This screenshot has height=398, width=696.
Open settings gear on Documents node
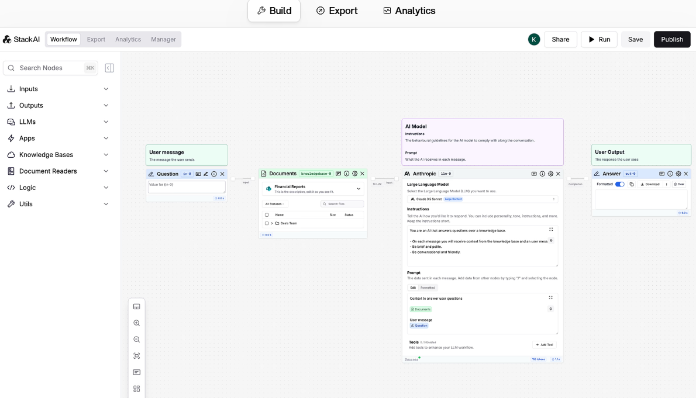click(354, 174)
